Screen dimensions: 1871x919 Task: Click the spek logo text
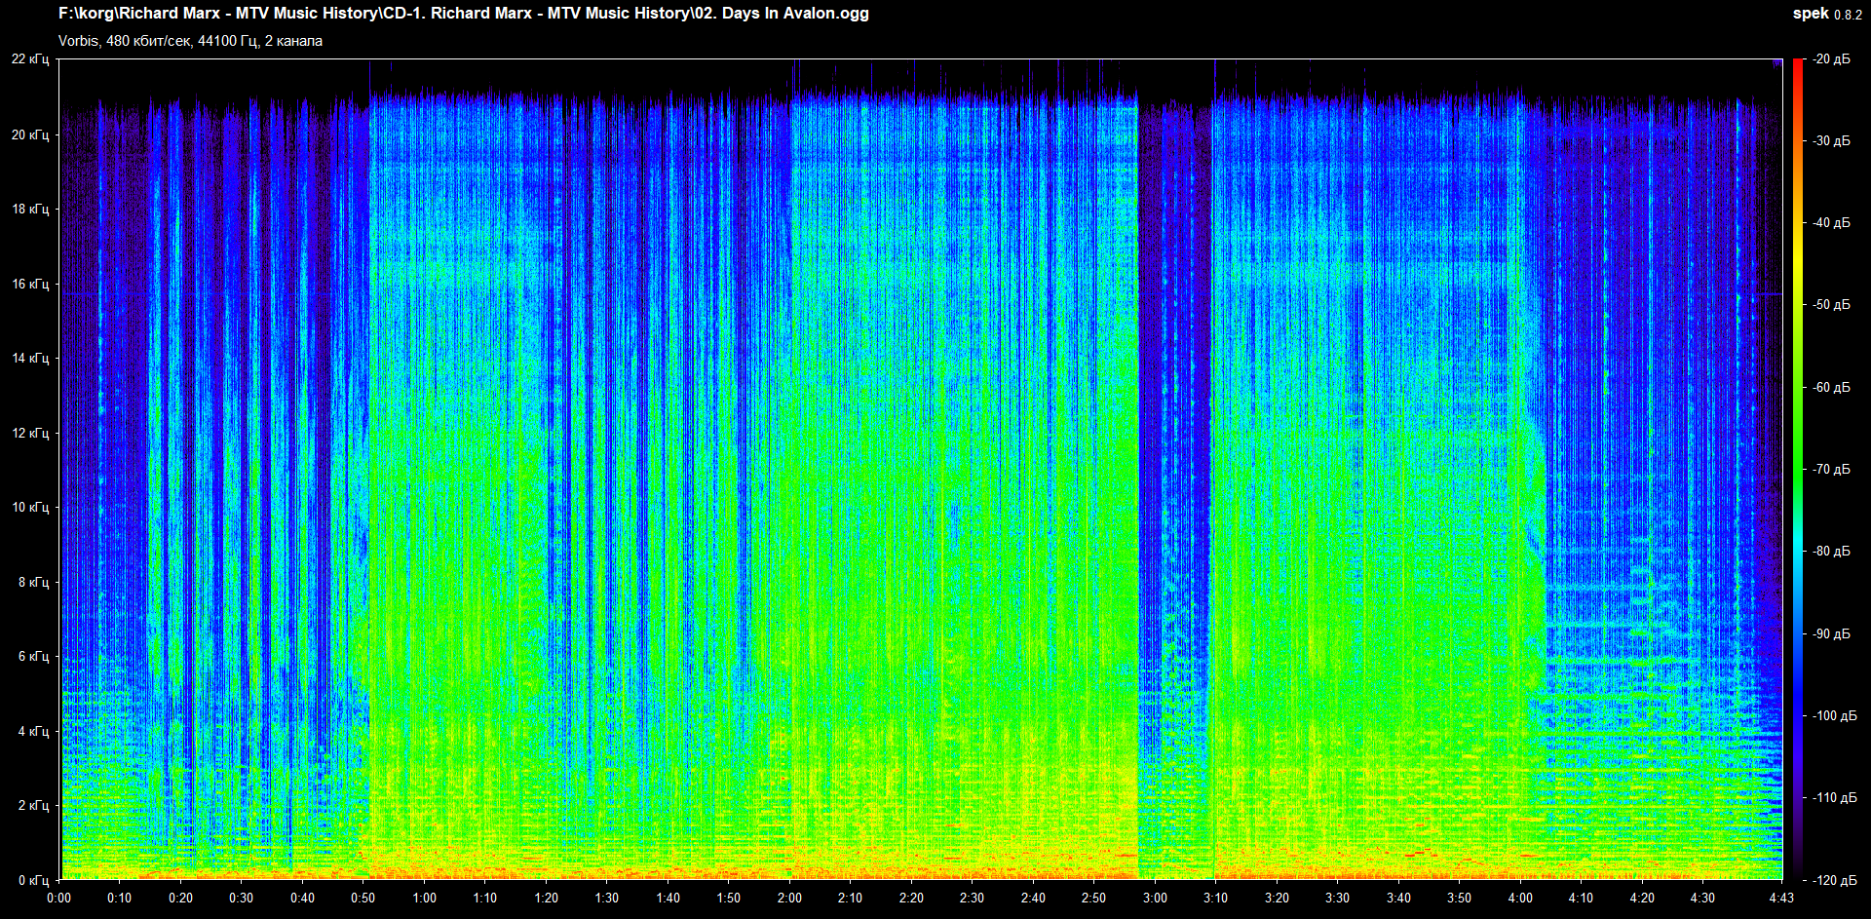[x=1811, y=14]
